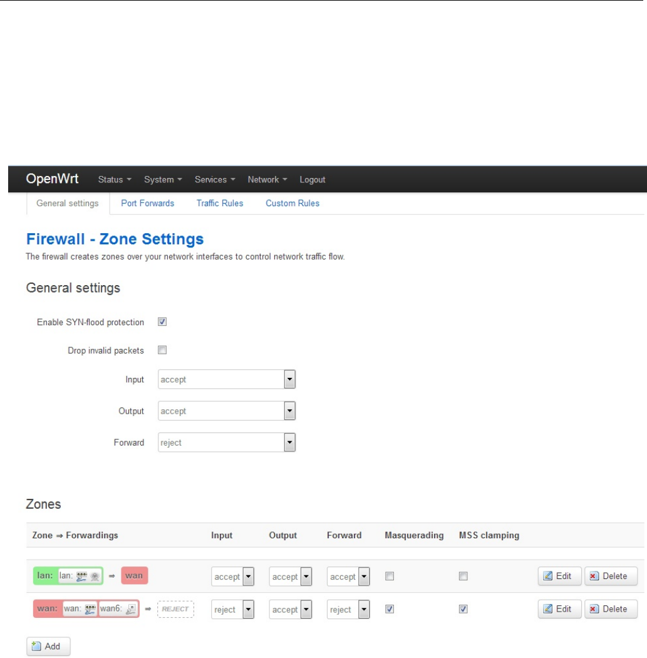Open the general Forward policy dropdown
The image size is (647, 658).
(227, 442)
